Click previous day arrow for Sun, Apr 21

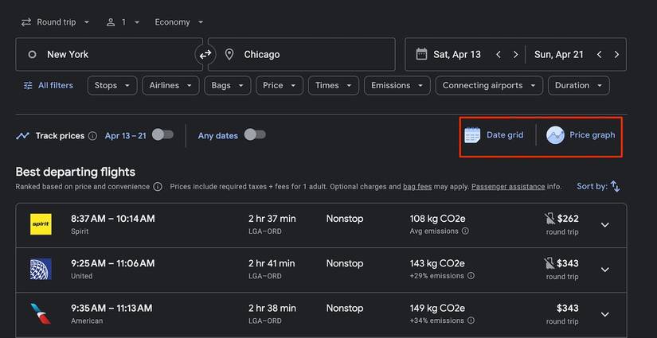(598, 55)
